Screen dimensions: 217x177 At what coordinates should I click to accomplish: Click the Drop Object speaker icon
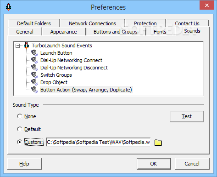(x=34, y=82)
